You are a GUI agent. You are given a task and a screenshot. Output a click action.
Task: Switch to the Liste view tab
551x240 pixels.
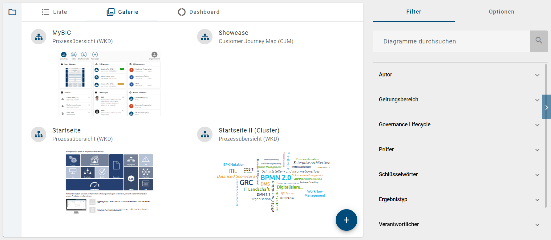pyautogui.click(x=55, y=12)
